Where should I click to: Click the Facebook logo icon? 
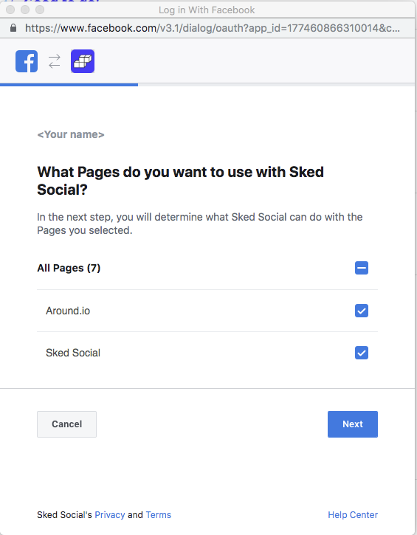tap(27, 61)
